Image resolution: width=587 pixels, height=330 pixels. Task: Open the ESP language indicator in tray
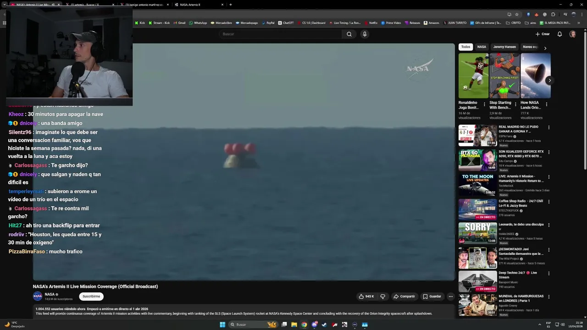point(548,324)
